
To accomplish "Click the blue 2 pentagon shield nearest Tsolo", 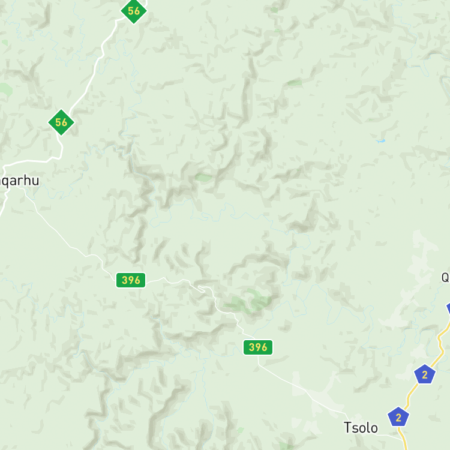I will 398,417.
